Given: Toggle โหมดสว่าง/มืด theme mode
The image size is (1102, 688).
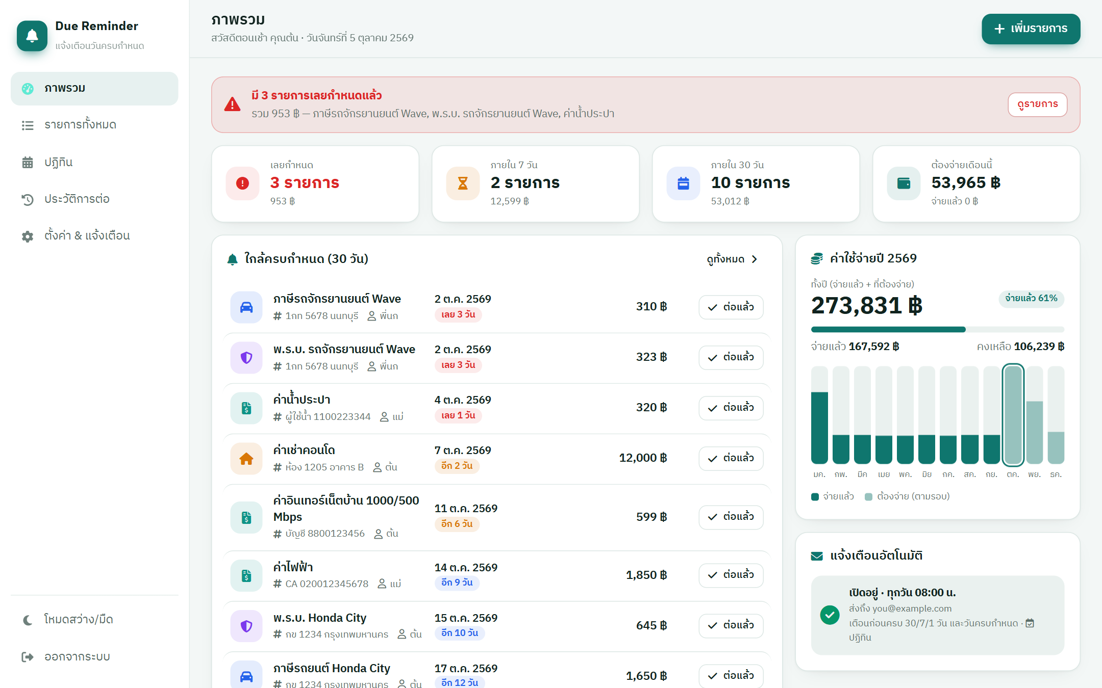Looking at the screenshot, I should [x=94, y=620].
